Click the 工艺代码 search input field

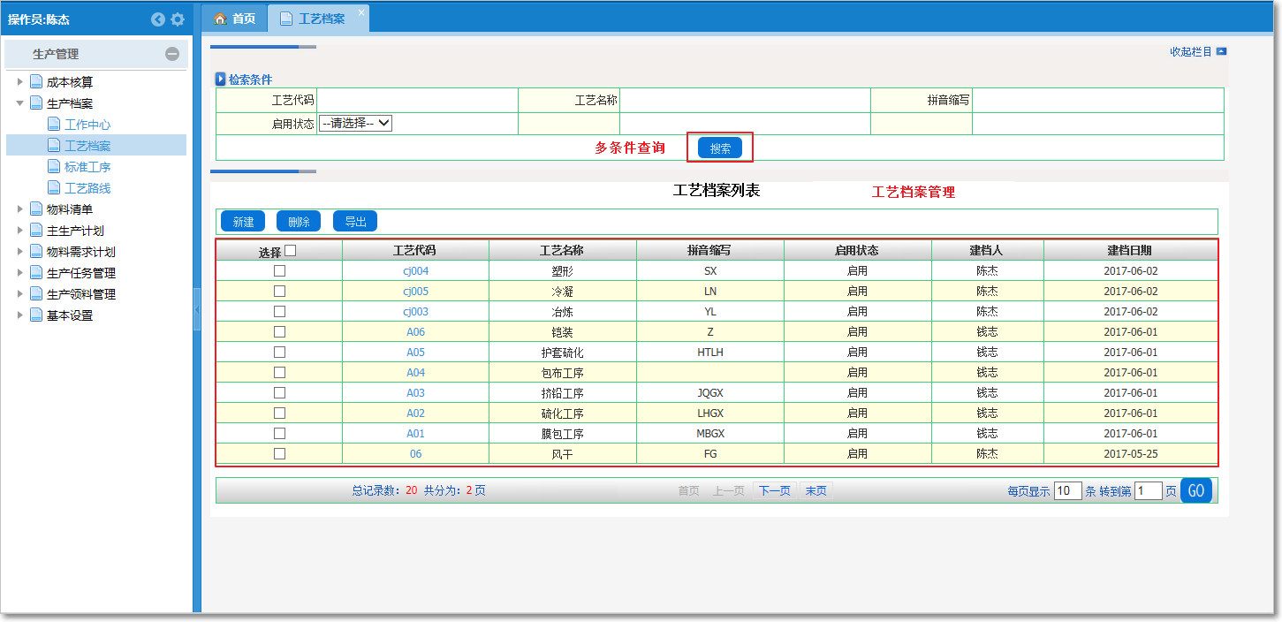click(417, 100)
